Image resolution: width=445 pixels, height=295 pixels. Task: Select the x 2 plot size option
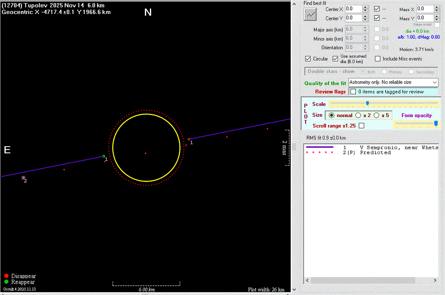358,115
